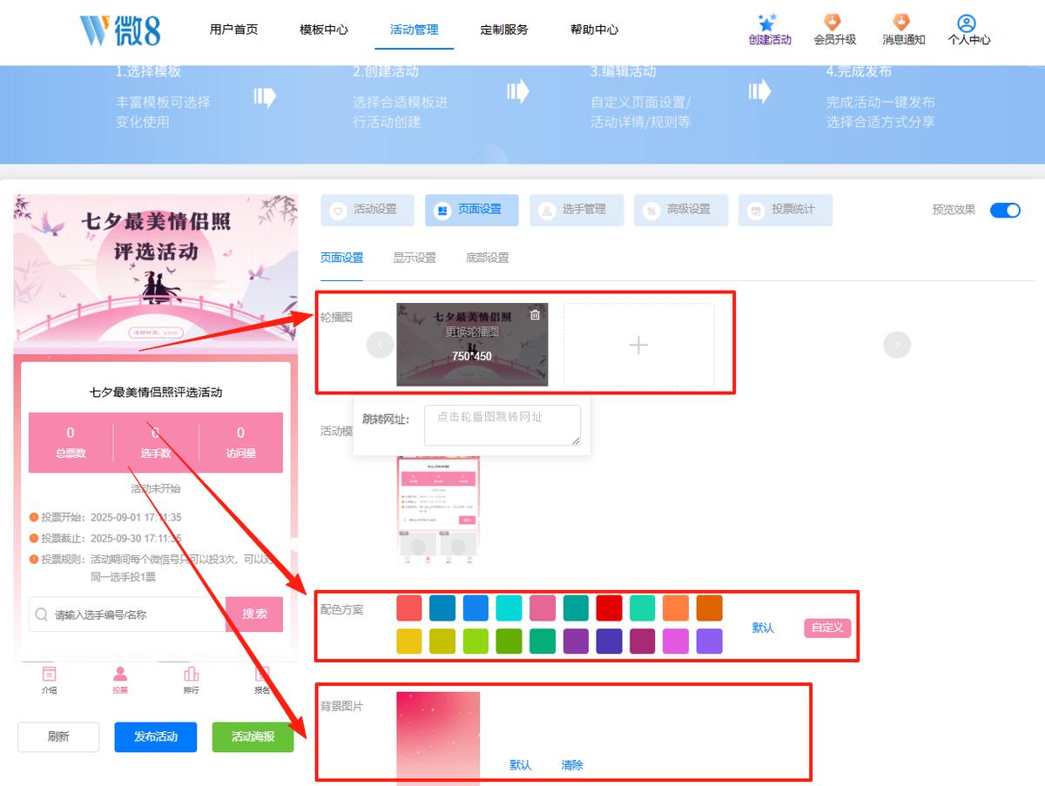Click the green 活动海报 button

[253, 737]
